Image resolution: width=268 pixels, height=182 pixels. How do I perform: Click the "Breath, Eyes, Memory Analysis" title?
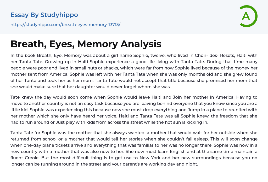pos(86,44)
